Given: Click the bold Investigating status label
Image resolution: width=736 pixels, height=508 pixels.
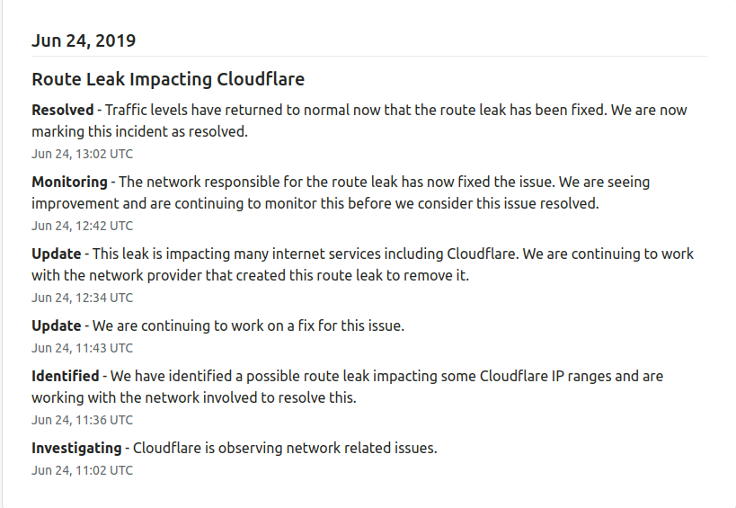Looking at the screenshot, I should click(x=76, y=449).
